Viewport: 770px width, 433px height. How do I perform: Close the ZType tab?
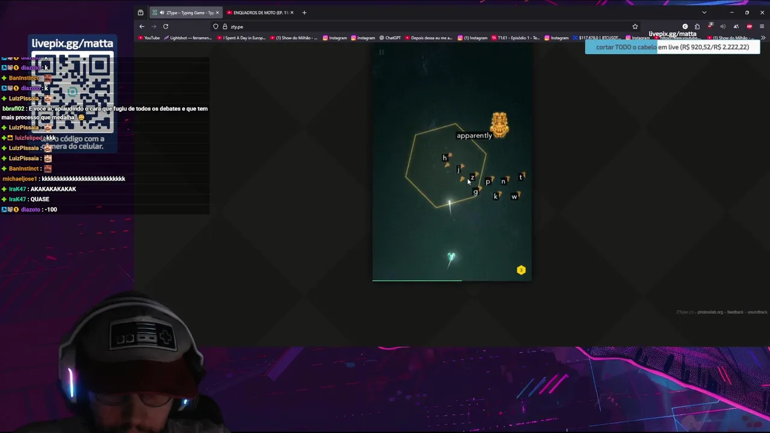[217, 13]
